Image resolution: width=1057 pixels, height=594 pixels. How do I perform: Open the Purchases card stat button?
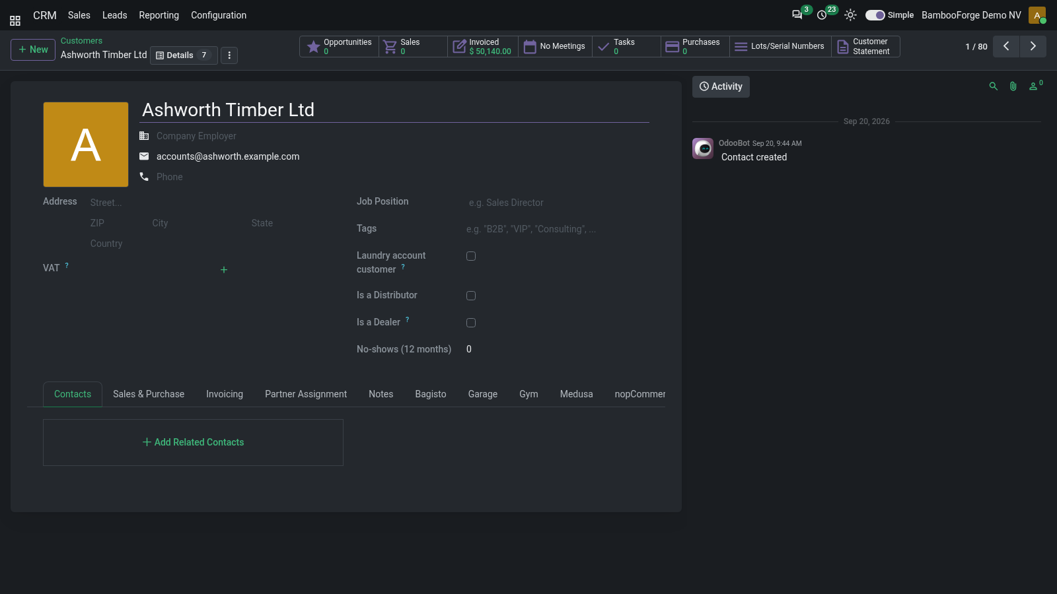coord(695,46)
